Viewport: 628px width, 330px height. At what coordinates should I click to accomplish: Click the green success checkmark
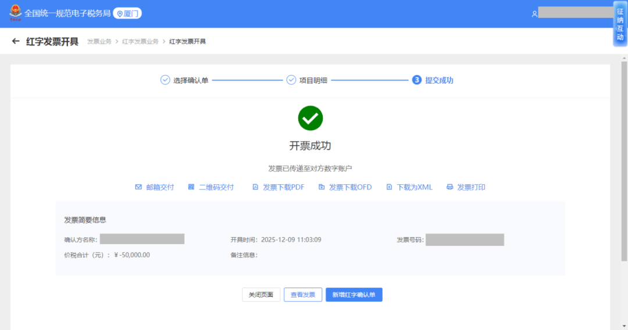(x=311, y=118)
